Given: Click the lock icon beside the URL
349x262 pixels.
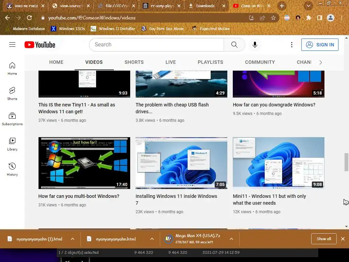Looking at the screenshot, I should pos(43,18).
